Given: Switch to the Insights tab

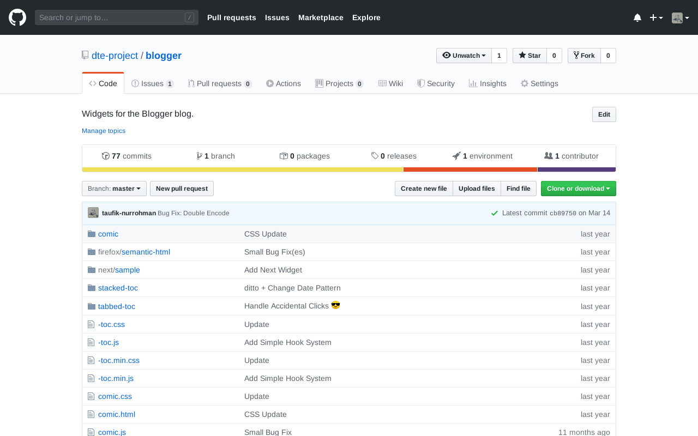Looking at the screenshot, I should (x=488, y=83).
